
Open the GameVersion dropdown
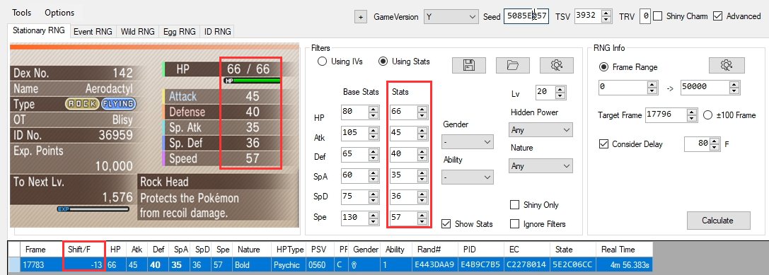[x=451, y=17]
